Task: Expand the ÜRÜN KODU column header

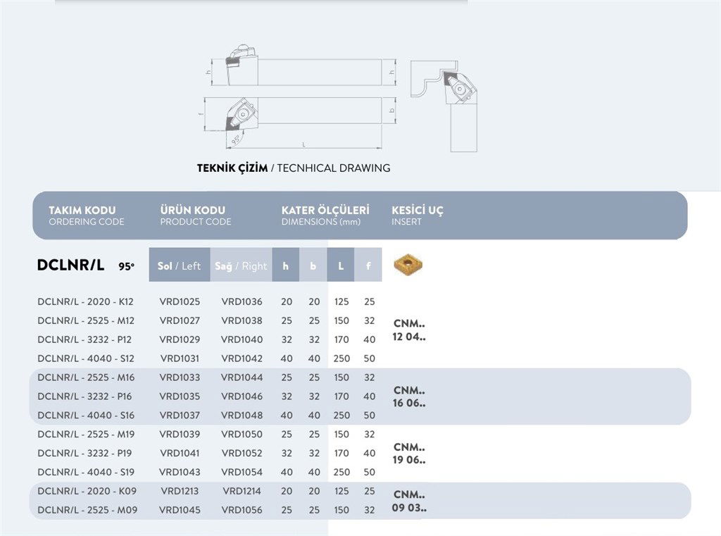Action: coord(194,215)
